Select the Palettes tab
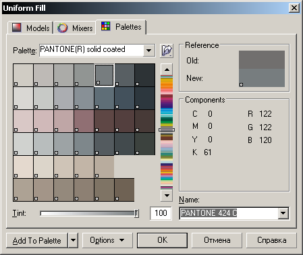Screen dimensions: 303x255 coord(121,27)
